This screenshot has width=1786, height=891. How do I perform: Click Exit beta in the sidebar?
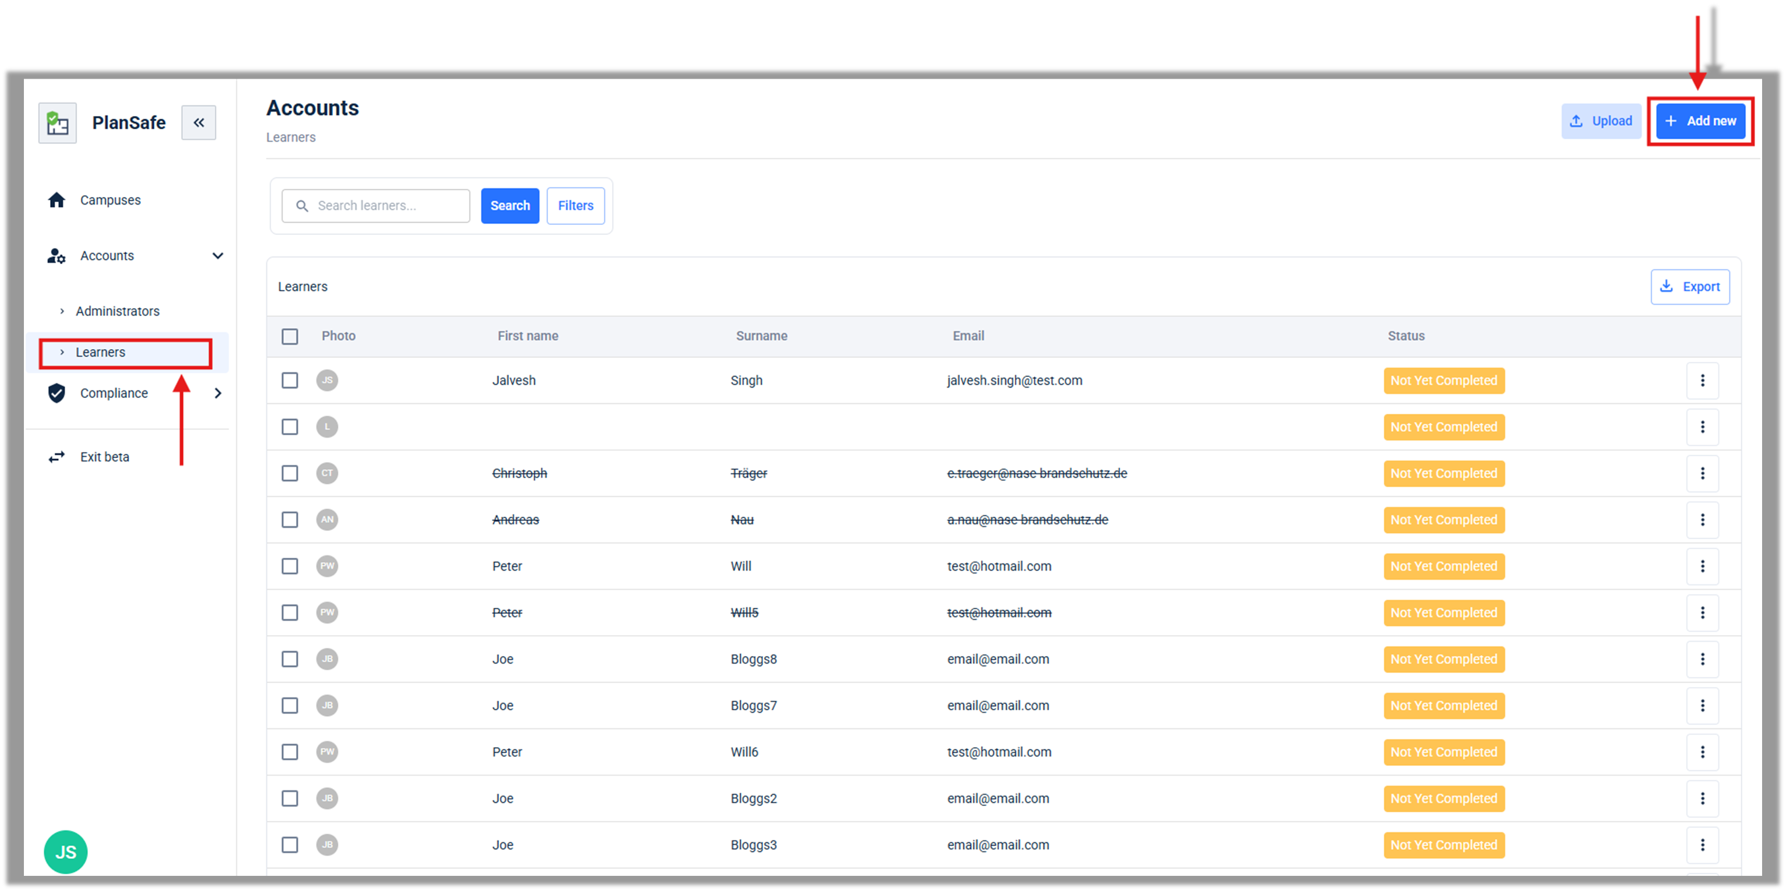[105, 457]
